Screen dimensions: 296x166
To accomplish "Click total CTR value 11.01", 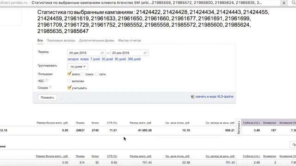I will (x=113, y=130).
